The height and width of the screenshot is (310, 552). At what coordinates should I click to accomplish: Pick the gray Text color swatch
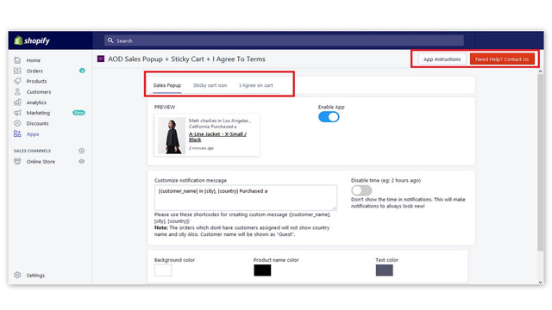tap(384, 270)
